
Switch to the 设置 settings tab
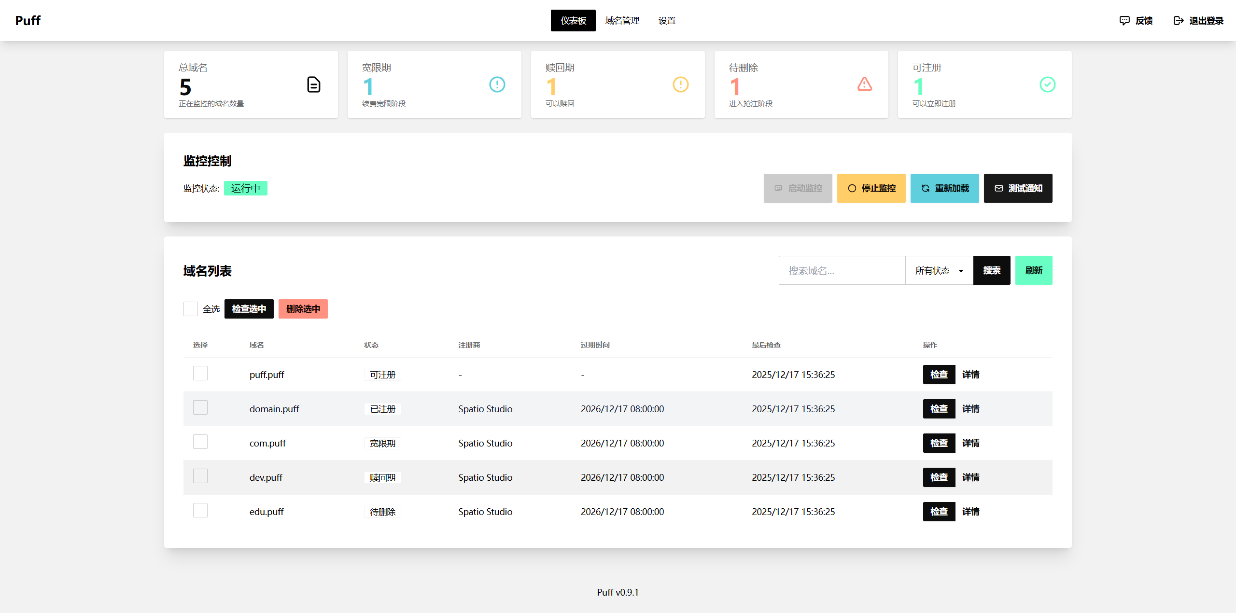[x=667, y=20]
